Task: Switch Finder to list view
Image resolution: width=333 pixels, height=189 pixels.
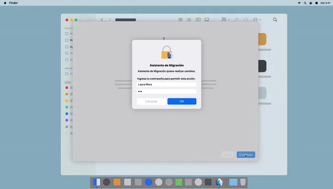Action: (x=189, y=20)
